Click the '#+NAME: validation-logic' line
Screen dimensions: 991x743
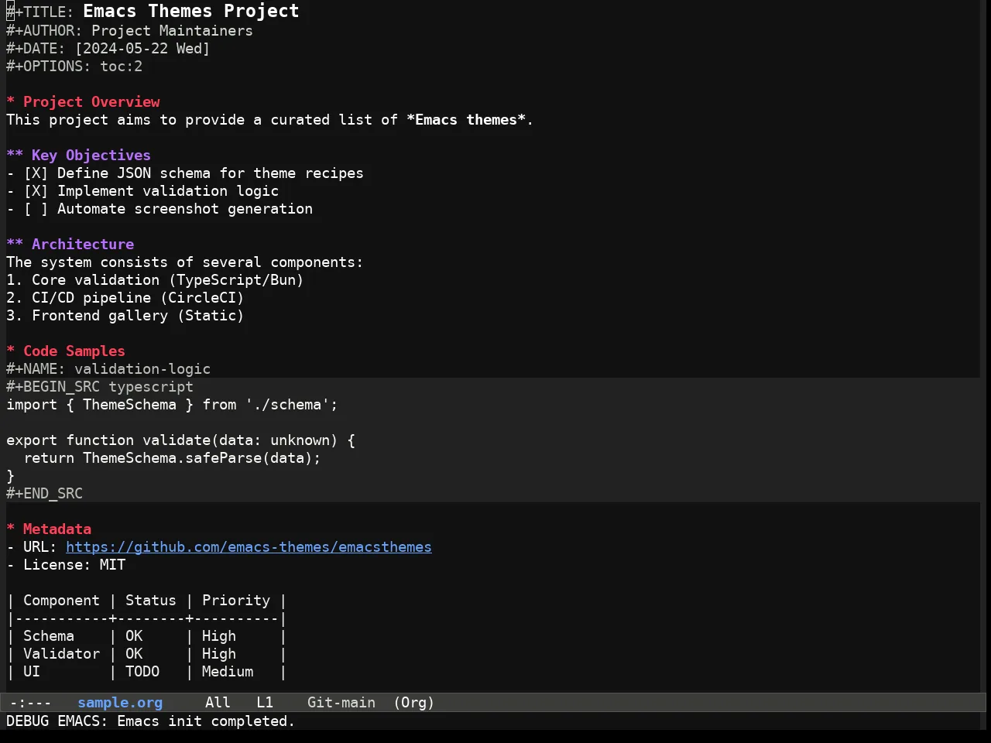pyautogui.click(x=108, y=369)
